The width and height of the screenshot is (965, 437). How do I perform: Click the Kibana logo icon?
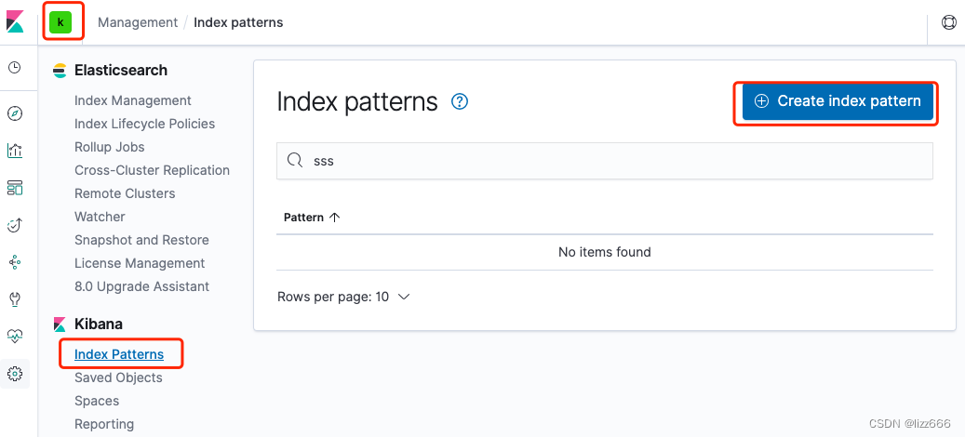click(15, 22)
